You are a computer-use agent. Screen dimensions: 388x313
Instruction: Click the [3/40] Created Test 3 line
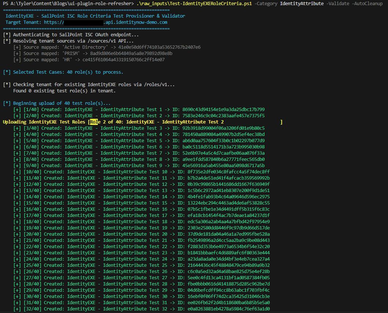point(139,128)
